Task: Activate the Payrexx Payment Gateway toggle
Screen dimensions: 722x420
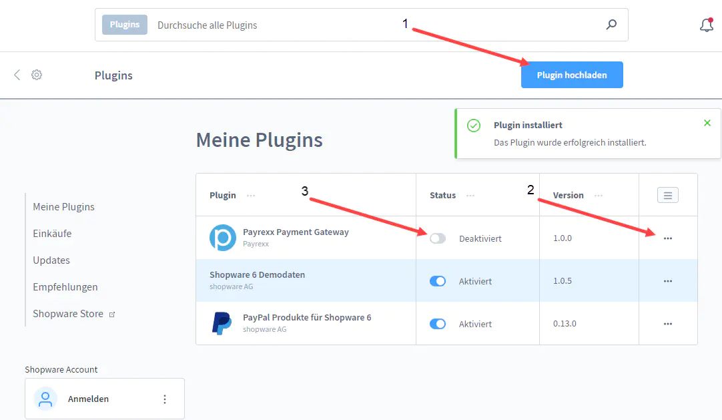Action: click(x=438, y=238)
